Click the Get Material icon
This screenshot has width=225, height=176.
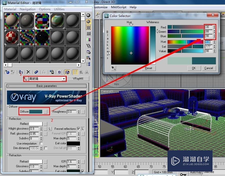[7, 72]
